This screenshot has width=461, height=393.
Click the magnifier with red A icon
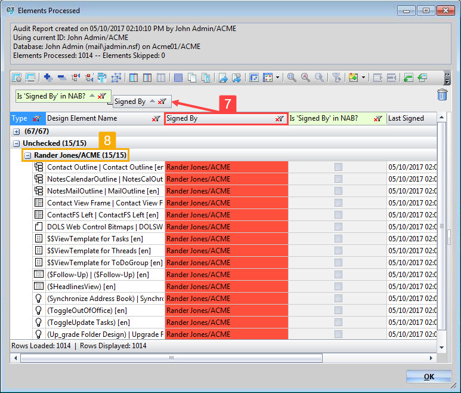pyautogui.click(x=306, y=78)
